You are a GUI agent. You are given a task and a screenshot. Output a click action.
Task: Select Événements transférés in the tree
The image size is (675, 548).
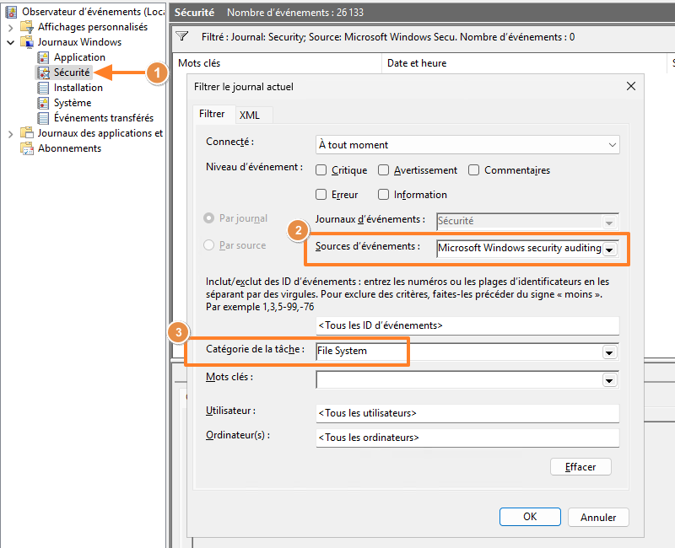[104, 118]
